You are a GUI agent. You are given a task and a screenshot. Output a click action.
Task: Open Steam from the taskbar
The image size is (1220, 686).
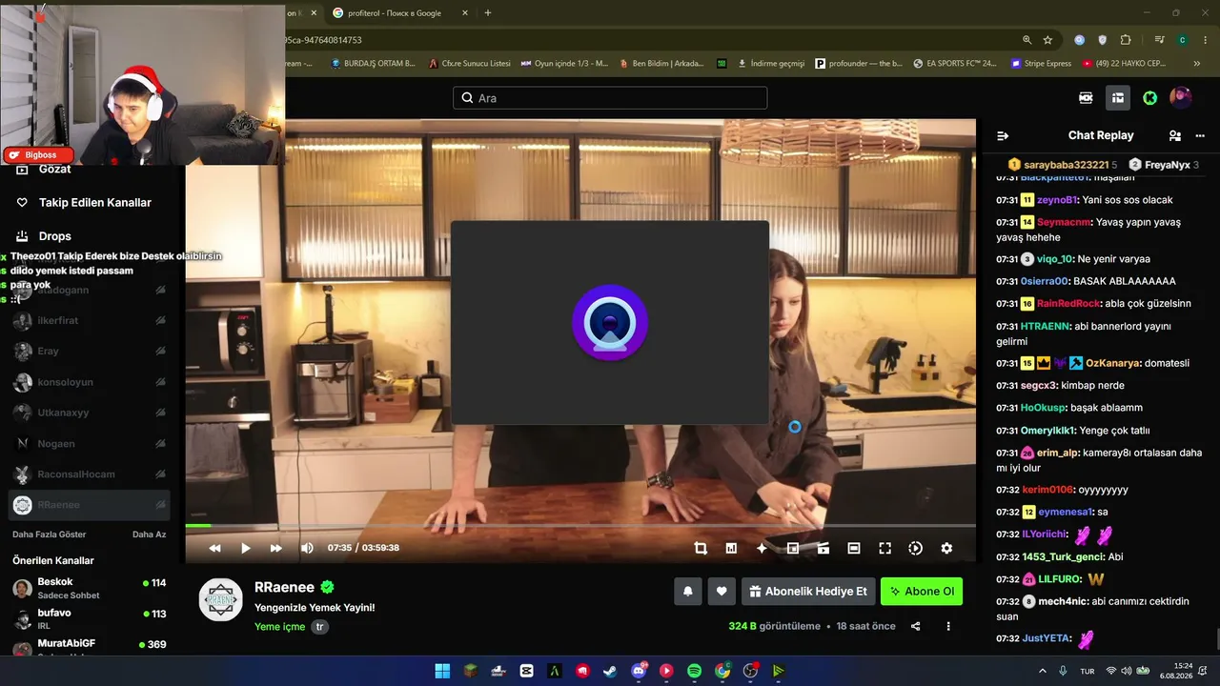click(610, 671)
